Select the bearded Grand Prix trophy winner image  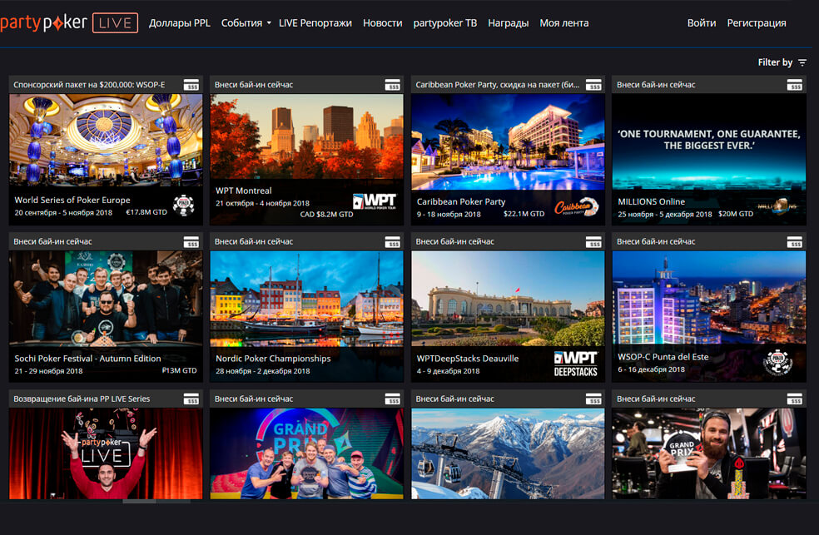click(x=709, y=453)
